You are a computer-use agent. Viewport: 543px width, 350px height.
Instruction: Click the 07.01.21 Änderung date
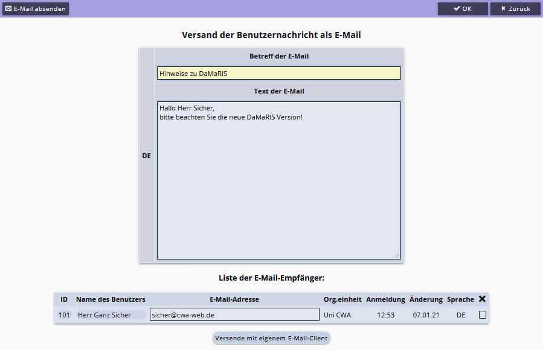pos(426,315)
